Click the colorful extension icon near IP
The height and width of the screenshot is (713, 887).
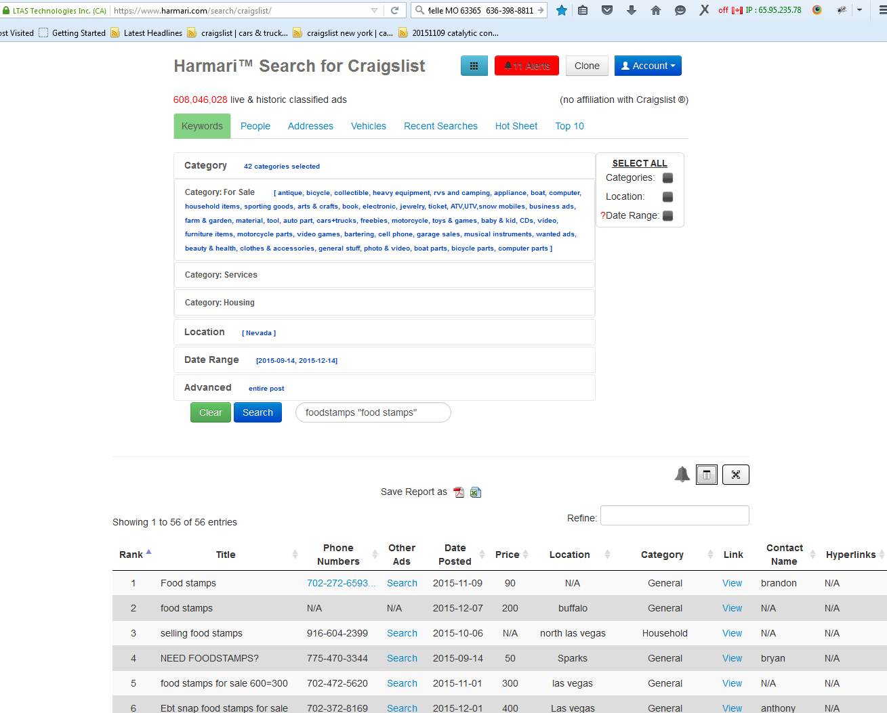817,10
